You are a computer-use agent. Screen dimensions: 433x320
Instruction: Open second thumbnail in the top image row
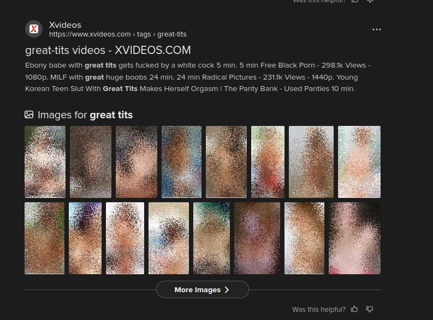(90, 162)
